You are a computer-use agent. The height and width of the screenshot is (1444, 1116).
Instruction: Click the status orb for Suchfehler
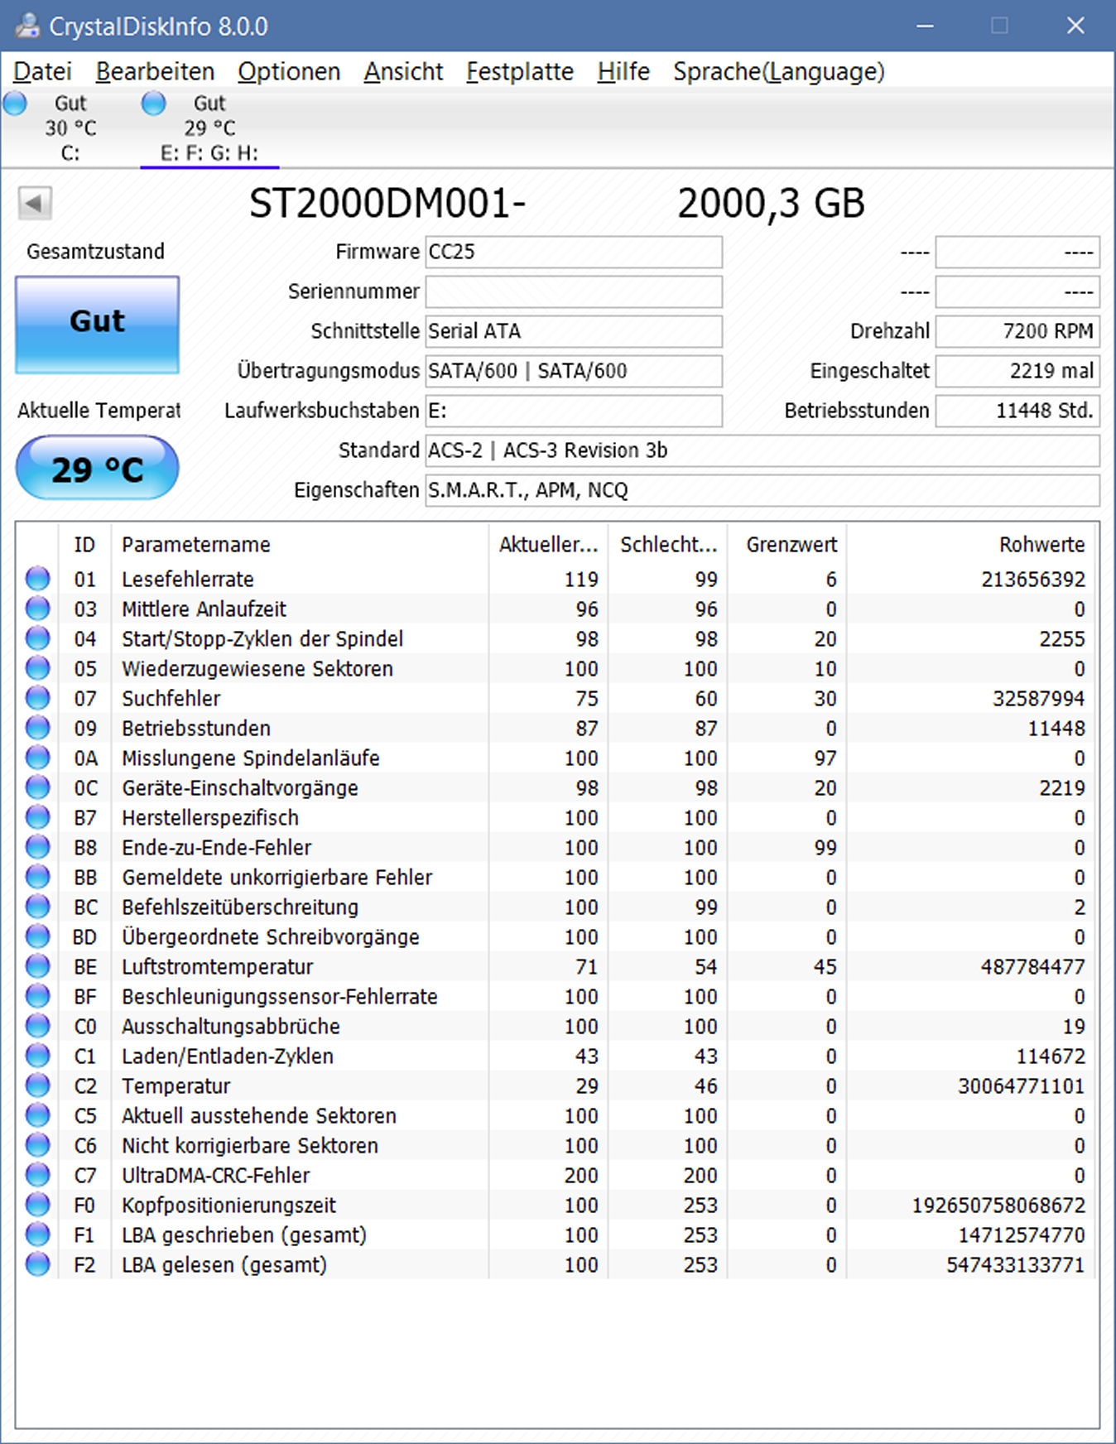37,698
